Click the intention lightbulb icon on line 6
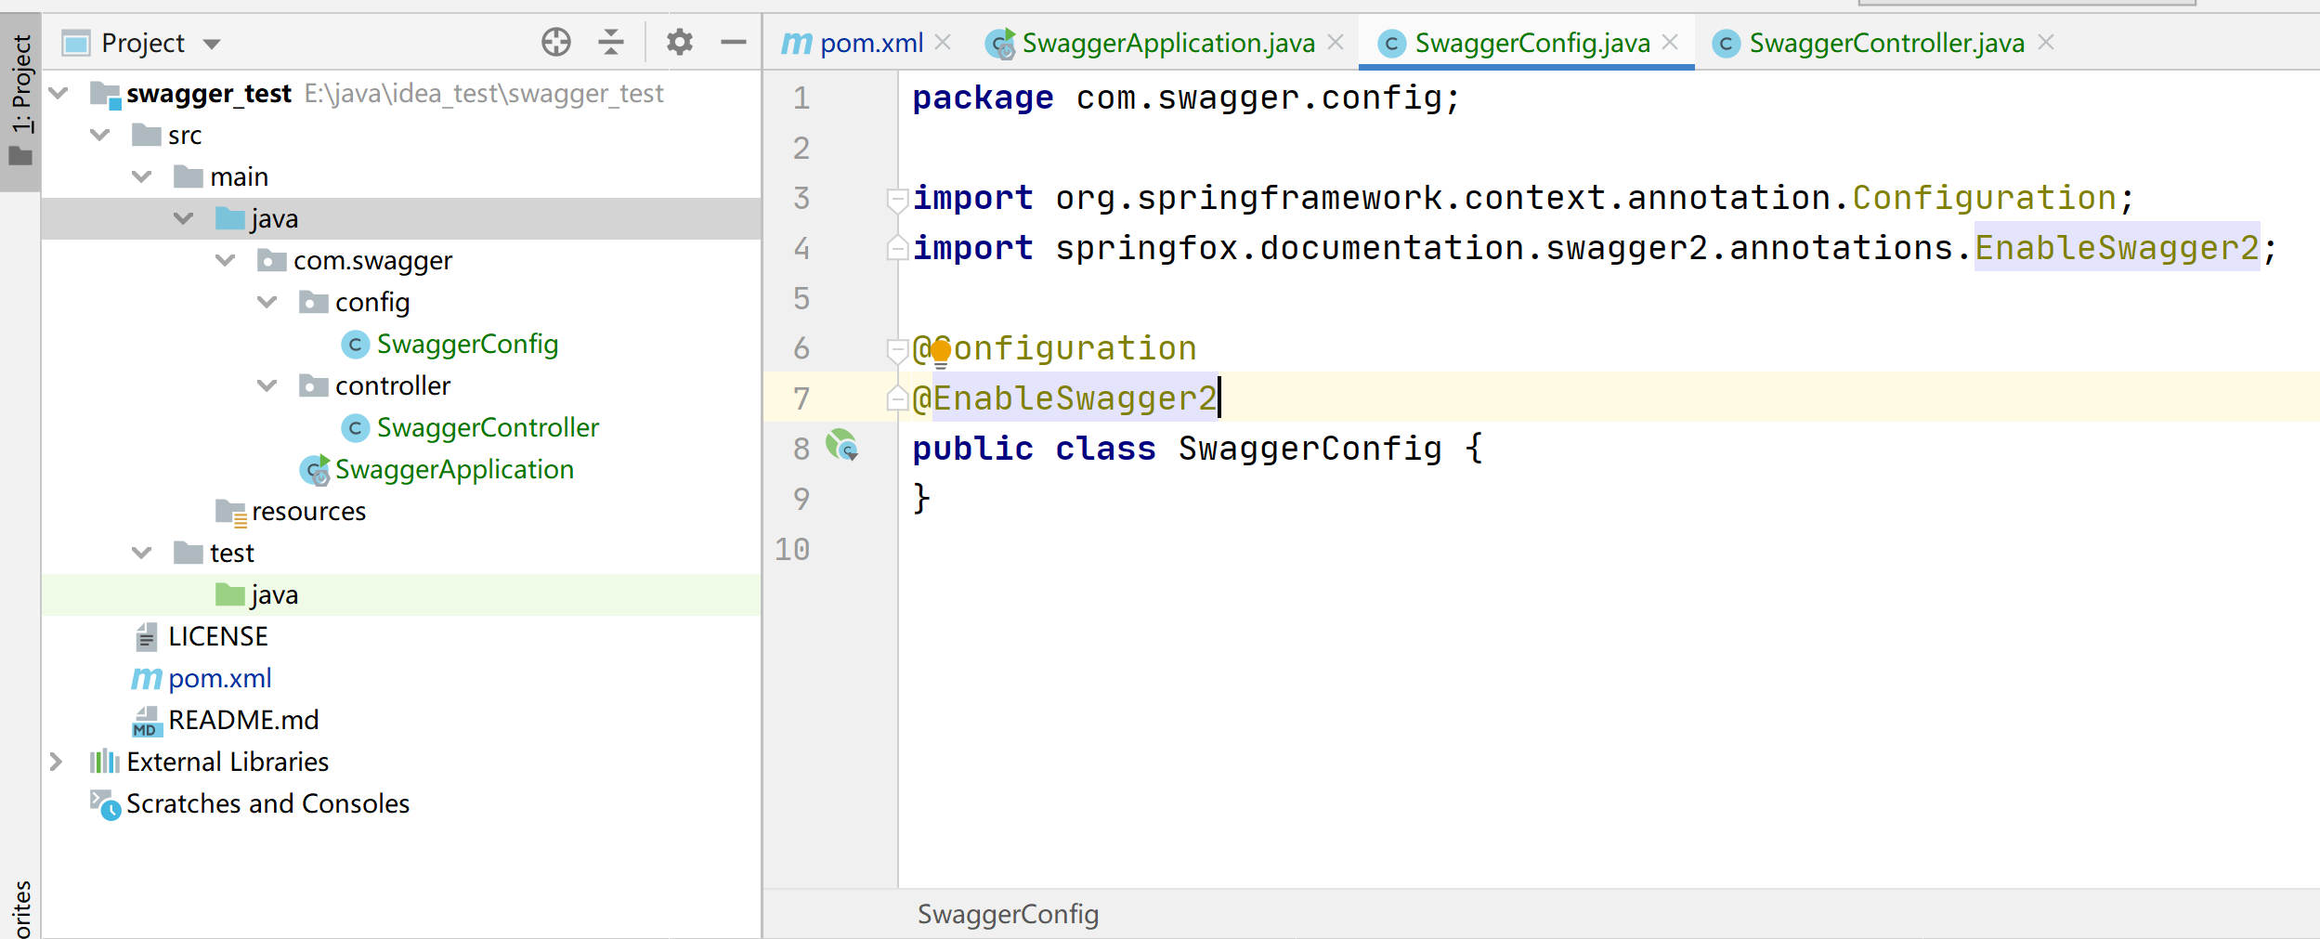Screen dimensions: 2320x939 [941, 352]
